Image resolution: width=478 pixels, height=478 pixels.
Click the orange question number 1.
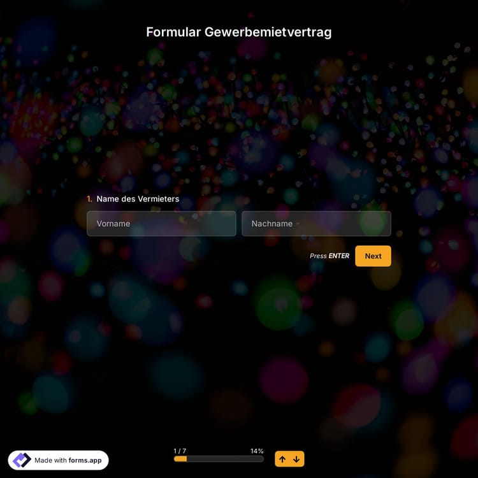pos(89,199)
